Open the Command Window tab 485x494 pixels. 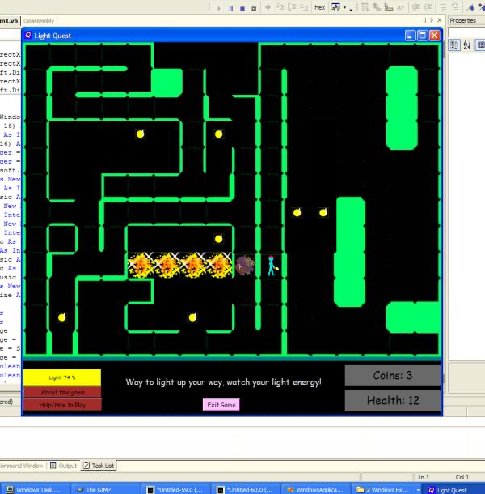click(x=21, y=466)
